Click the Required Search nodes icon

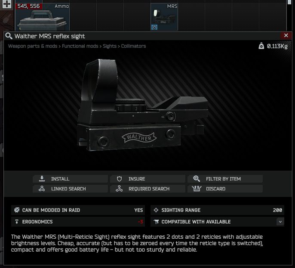[119, 189]
